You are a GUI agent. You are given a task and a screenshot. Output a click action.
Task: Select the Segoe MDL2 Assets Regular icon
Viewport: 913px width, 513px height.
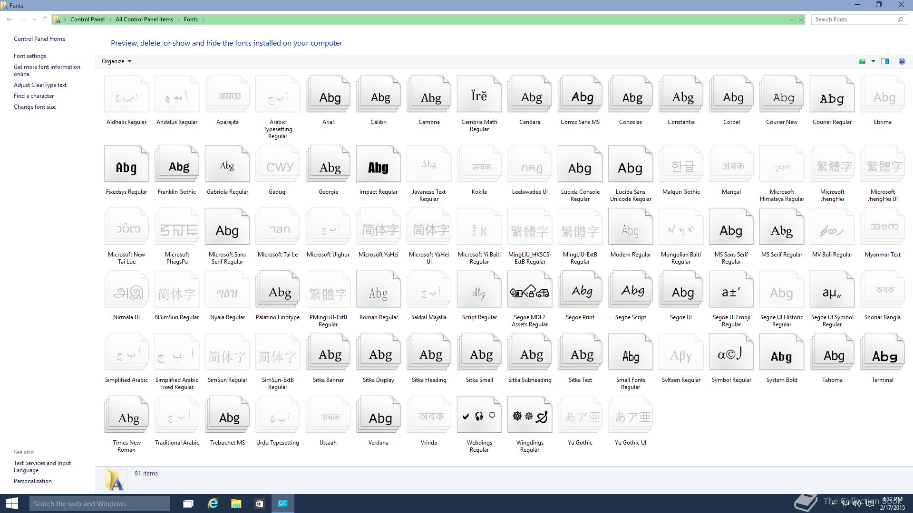530,289
